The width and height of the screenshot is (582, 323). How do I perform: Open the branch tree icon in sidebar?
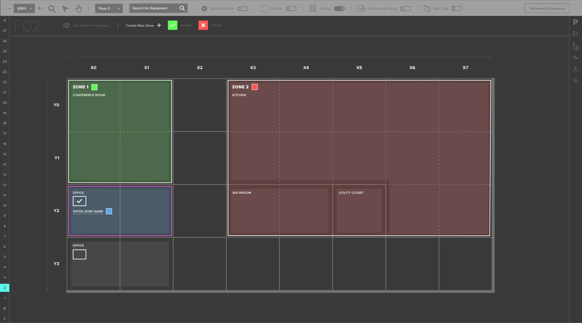coord(576,46)
